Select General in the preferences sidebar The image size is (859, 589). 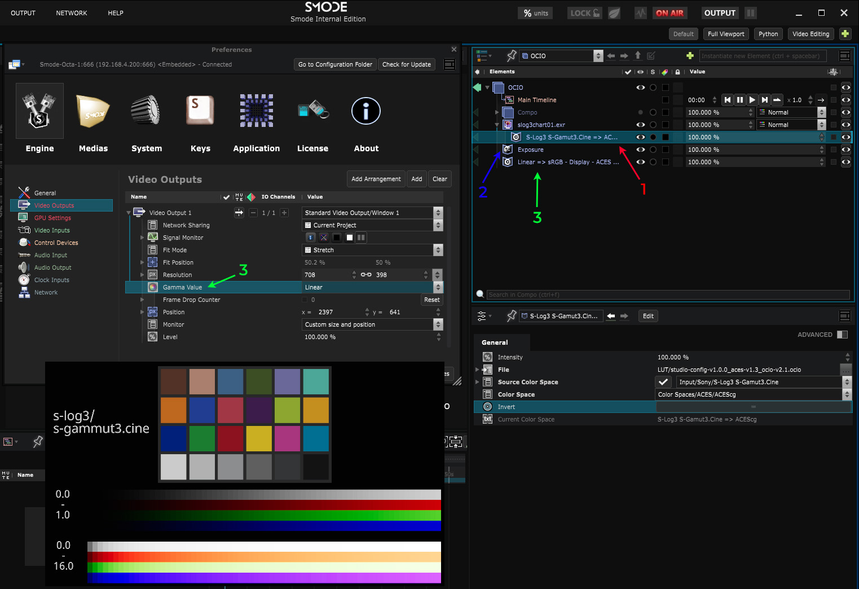click(45, 193)
